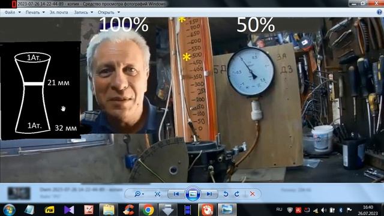The width and height of the screenshot is (384, 216).
Task: Open the shield tray icon
Action: 290,210
